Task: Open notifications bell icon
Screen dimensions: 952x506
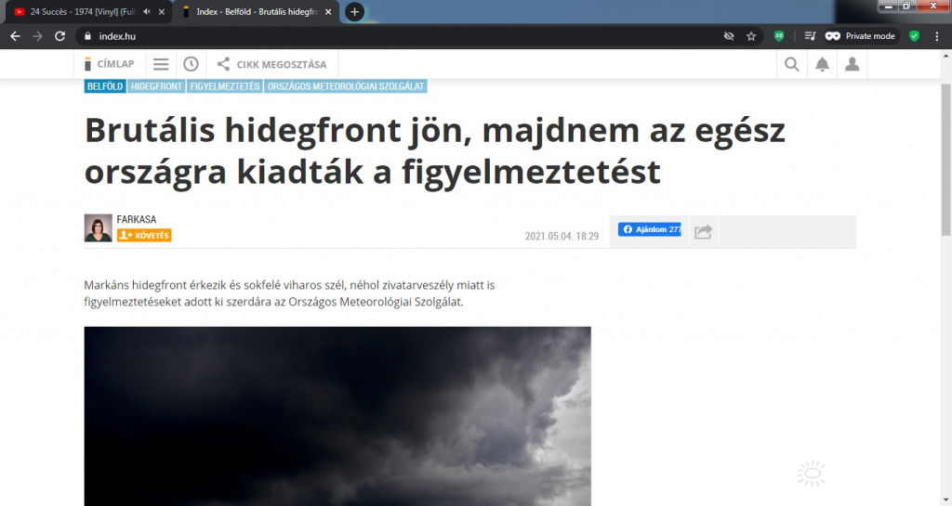Action: pos(822,64)
